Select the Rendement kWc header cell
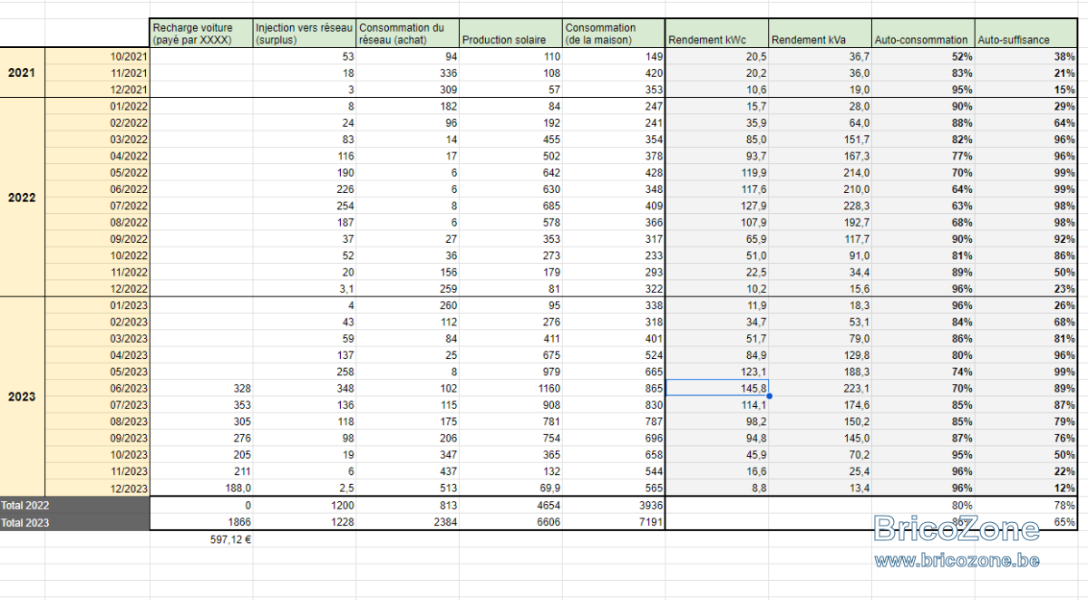This screenshot has width=1088, height=600. [717, 34]
